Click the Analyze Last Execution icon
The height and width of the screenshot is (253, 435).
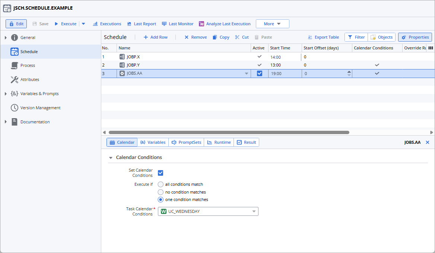pos(201,23)
